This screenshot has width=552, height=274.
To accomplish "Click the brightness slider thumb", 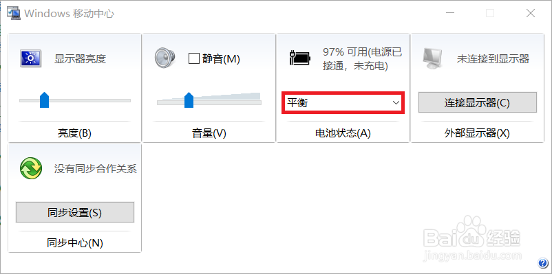I will pyautogui.click(x=44, y=100).
